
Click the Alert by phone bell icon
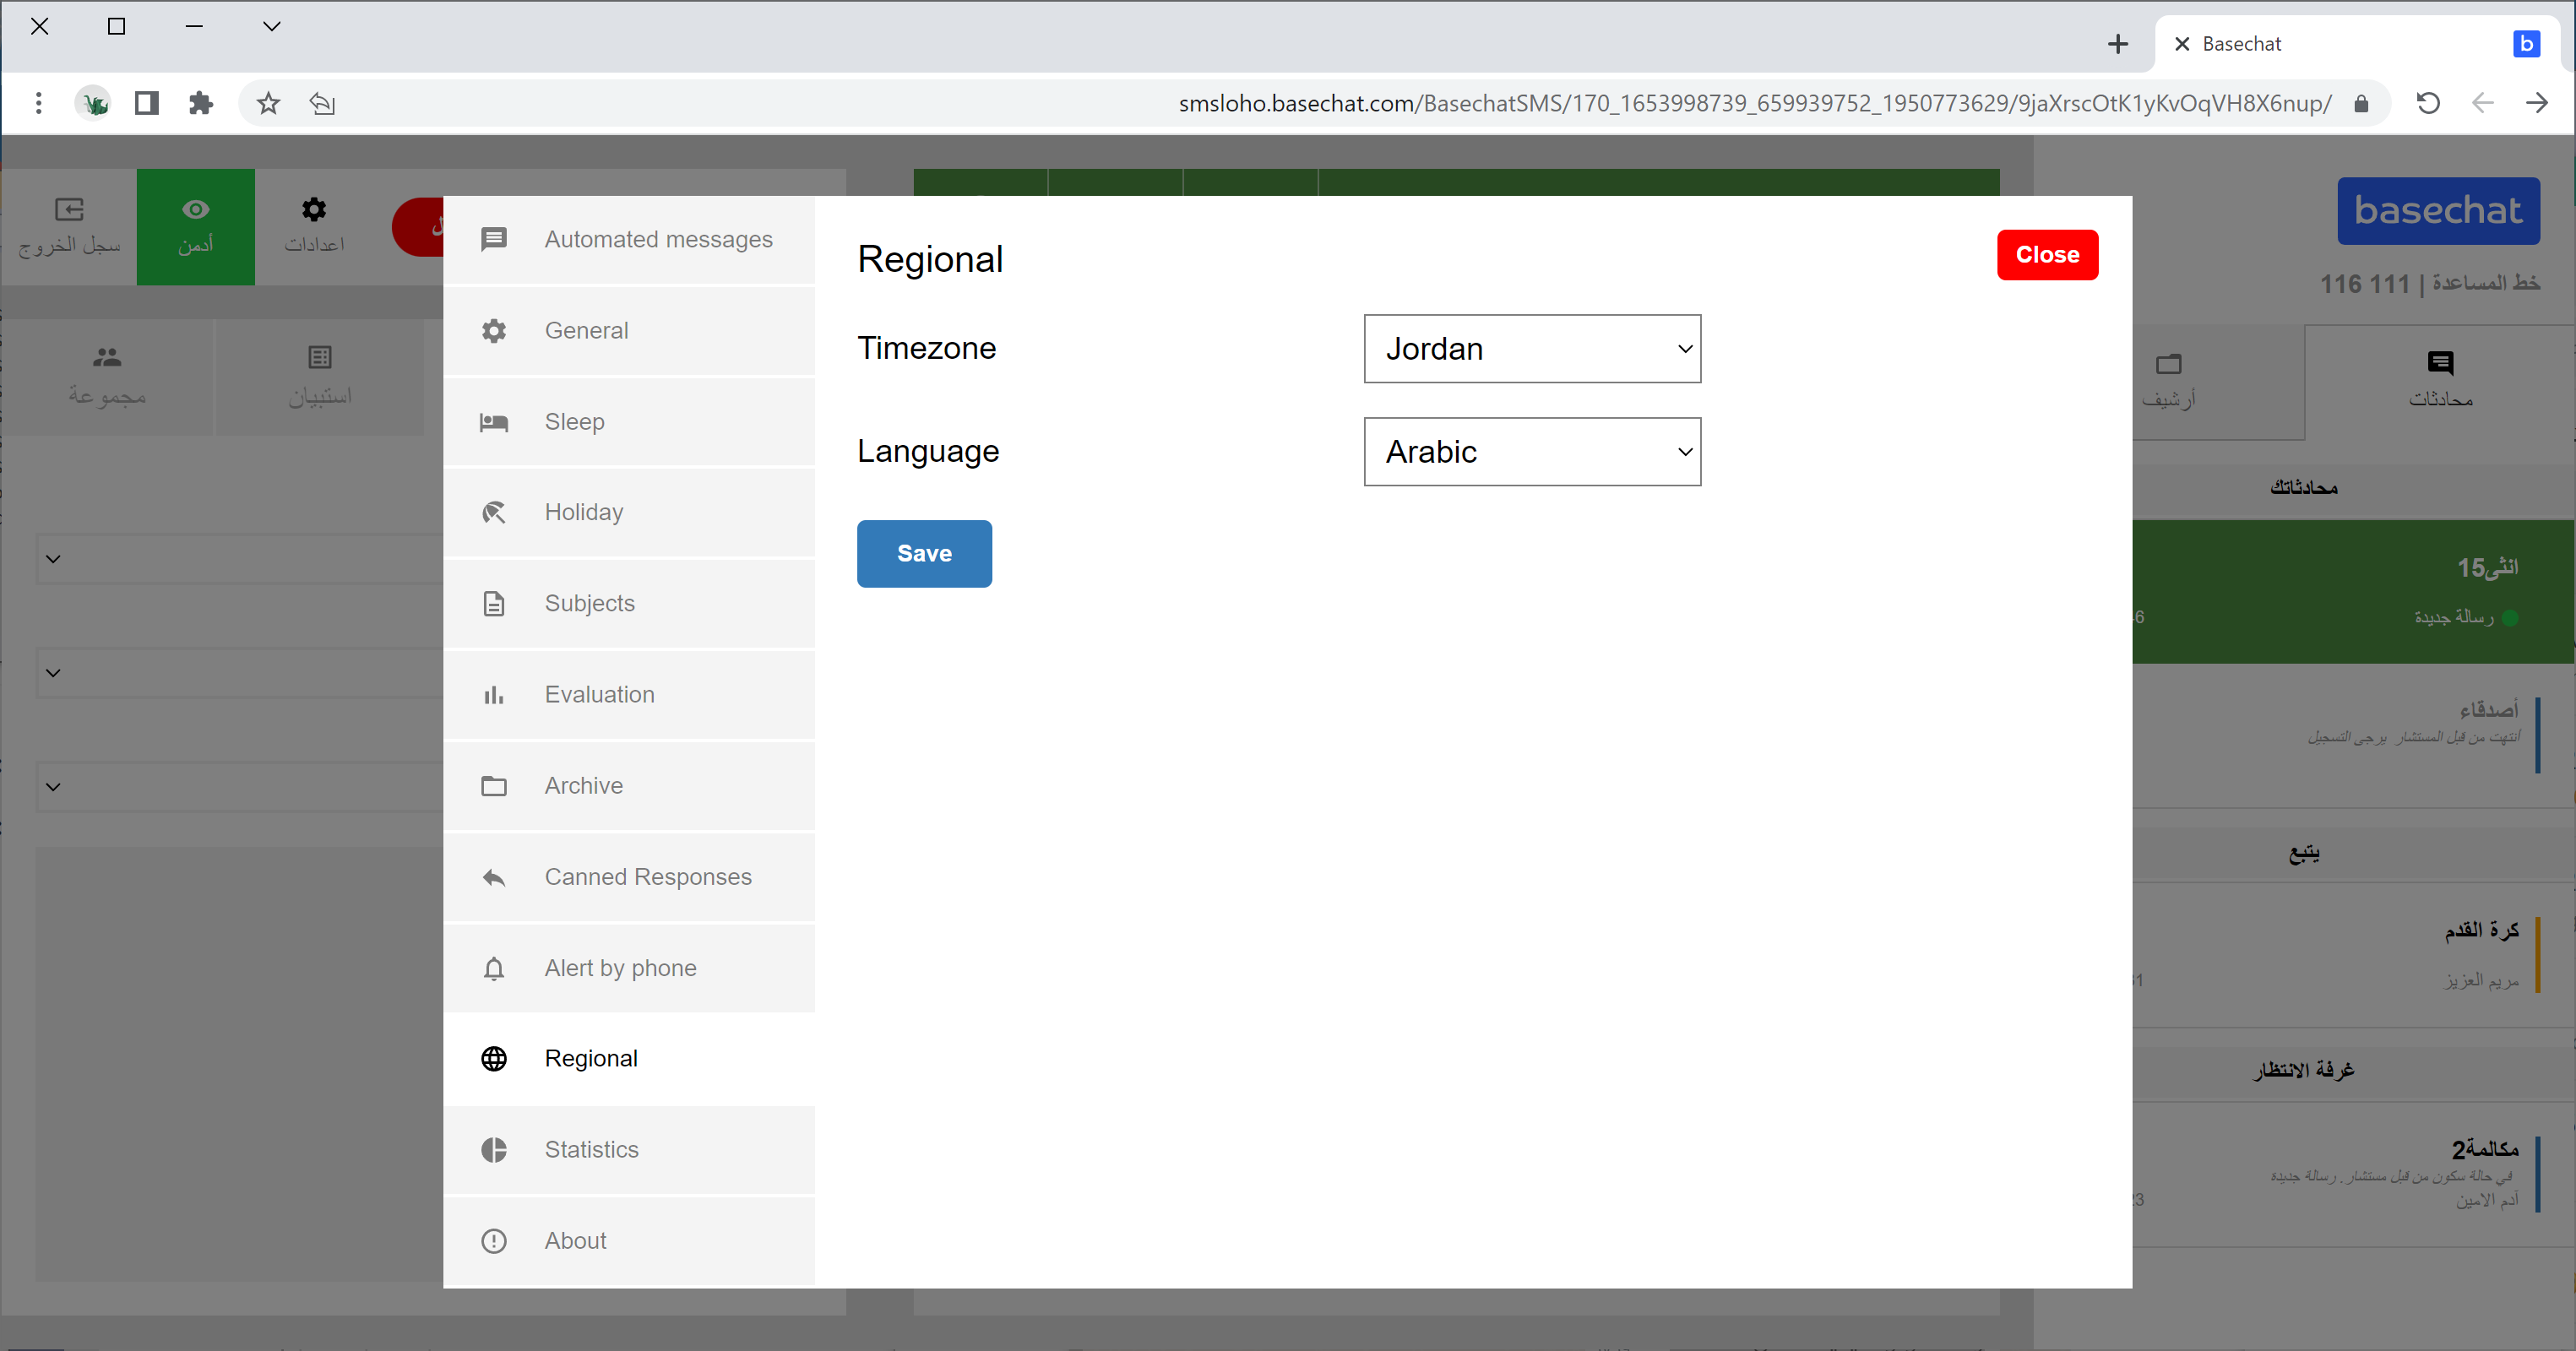pyautogui.click(x=494, y=968)
